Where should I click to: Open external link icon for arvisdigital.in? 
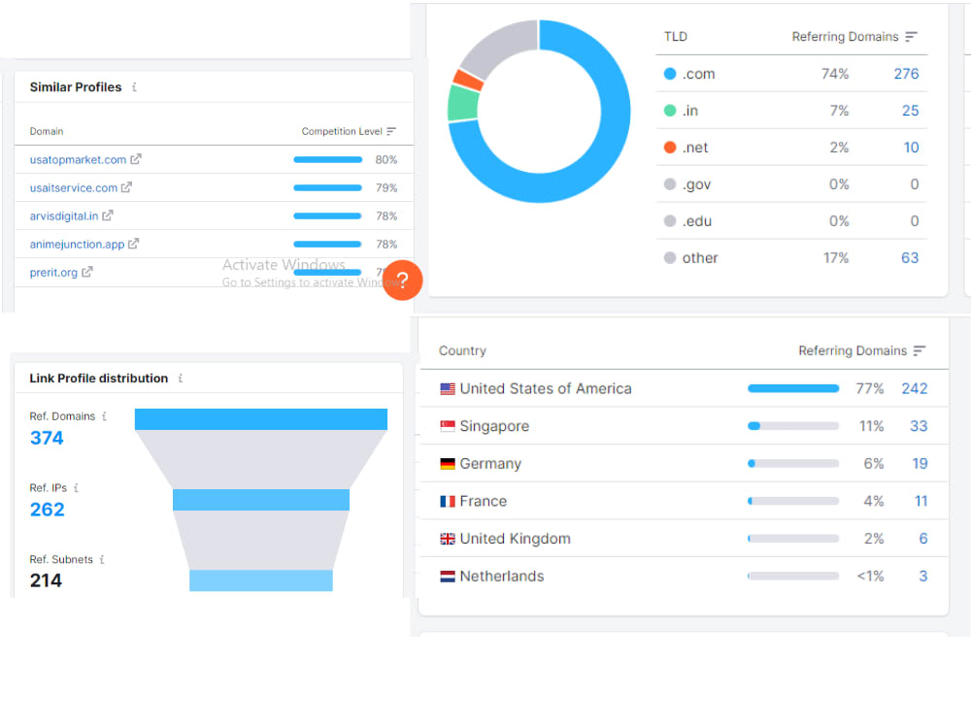[x=108, y=215]
